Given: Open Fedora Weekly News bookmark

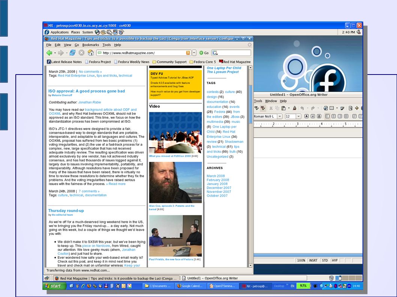Looking at the screenshot, I should (132, 62).
